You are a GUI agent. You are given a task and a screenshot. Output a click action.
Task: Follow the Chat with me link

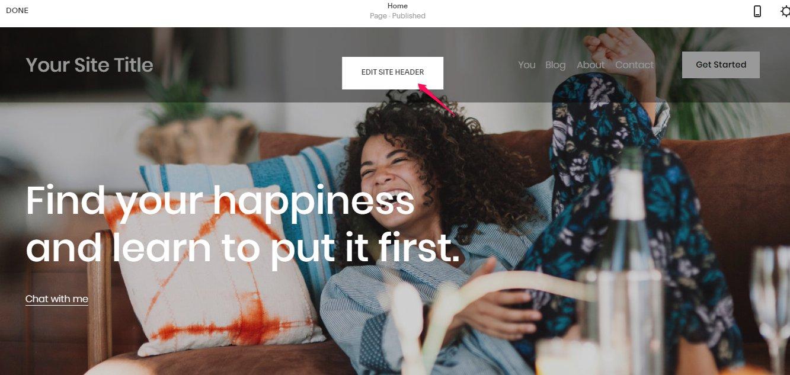point(57,299)
